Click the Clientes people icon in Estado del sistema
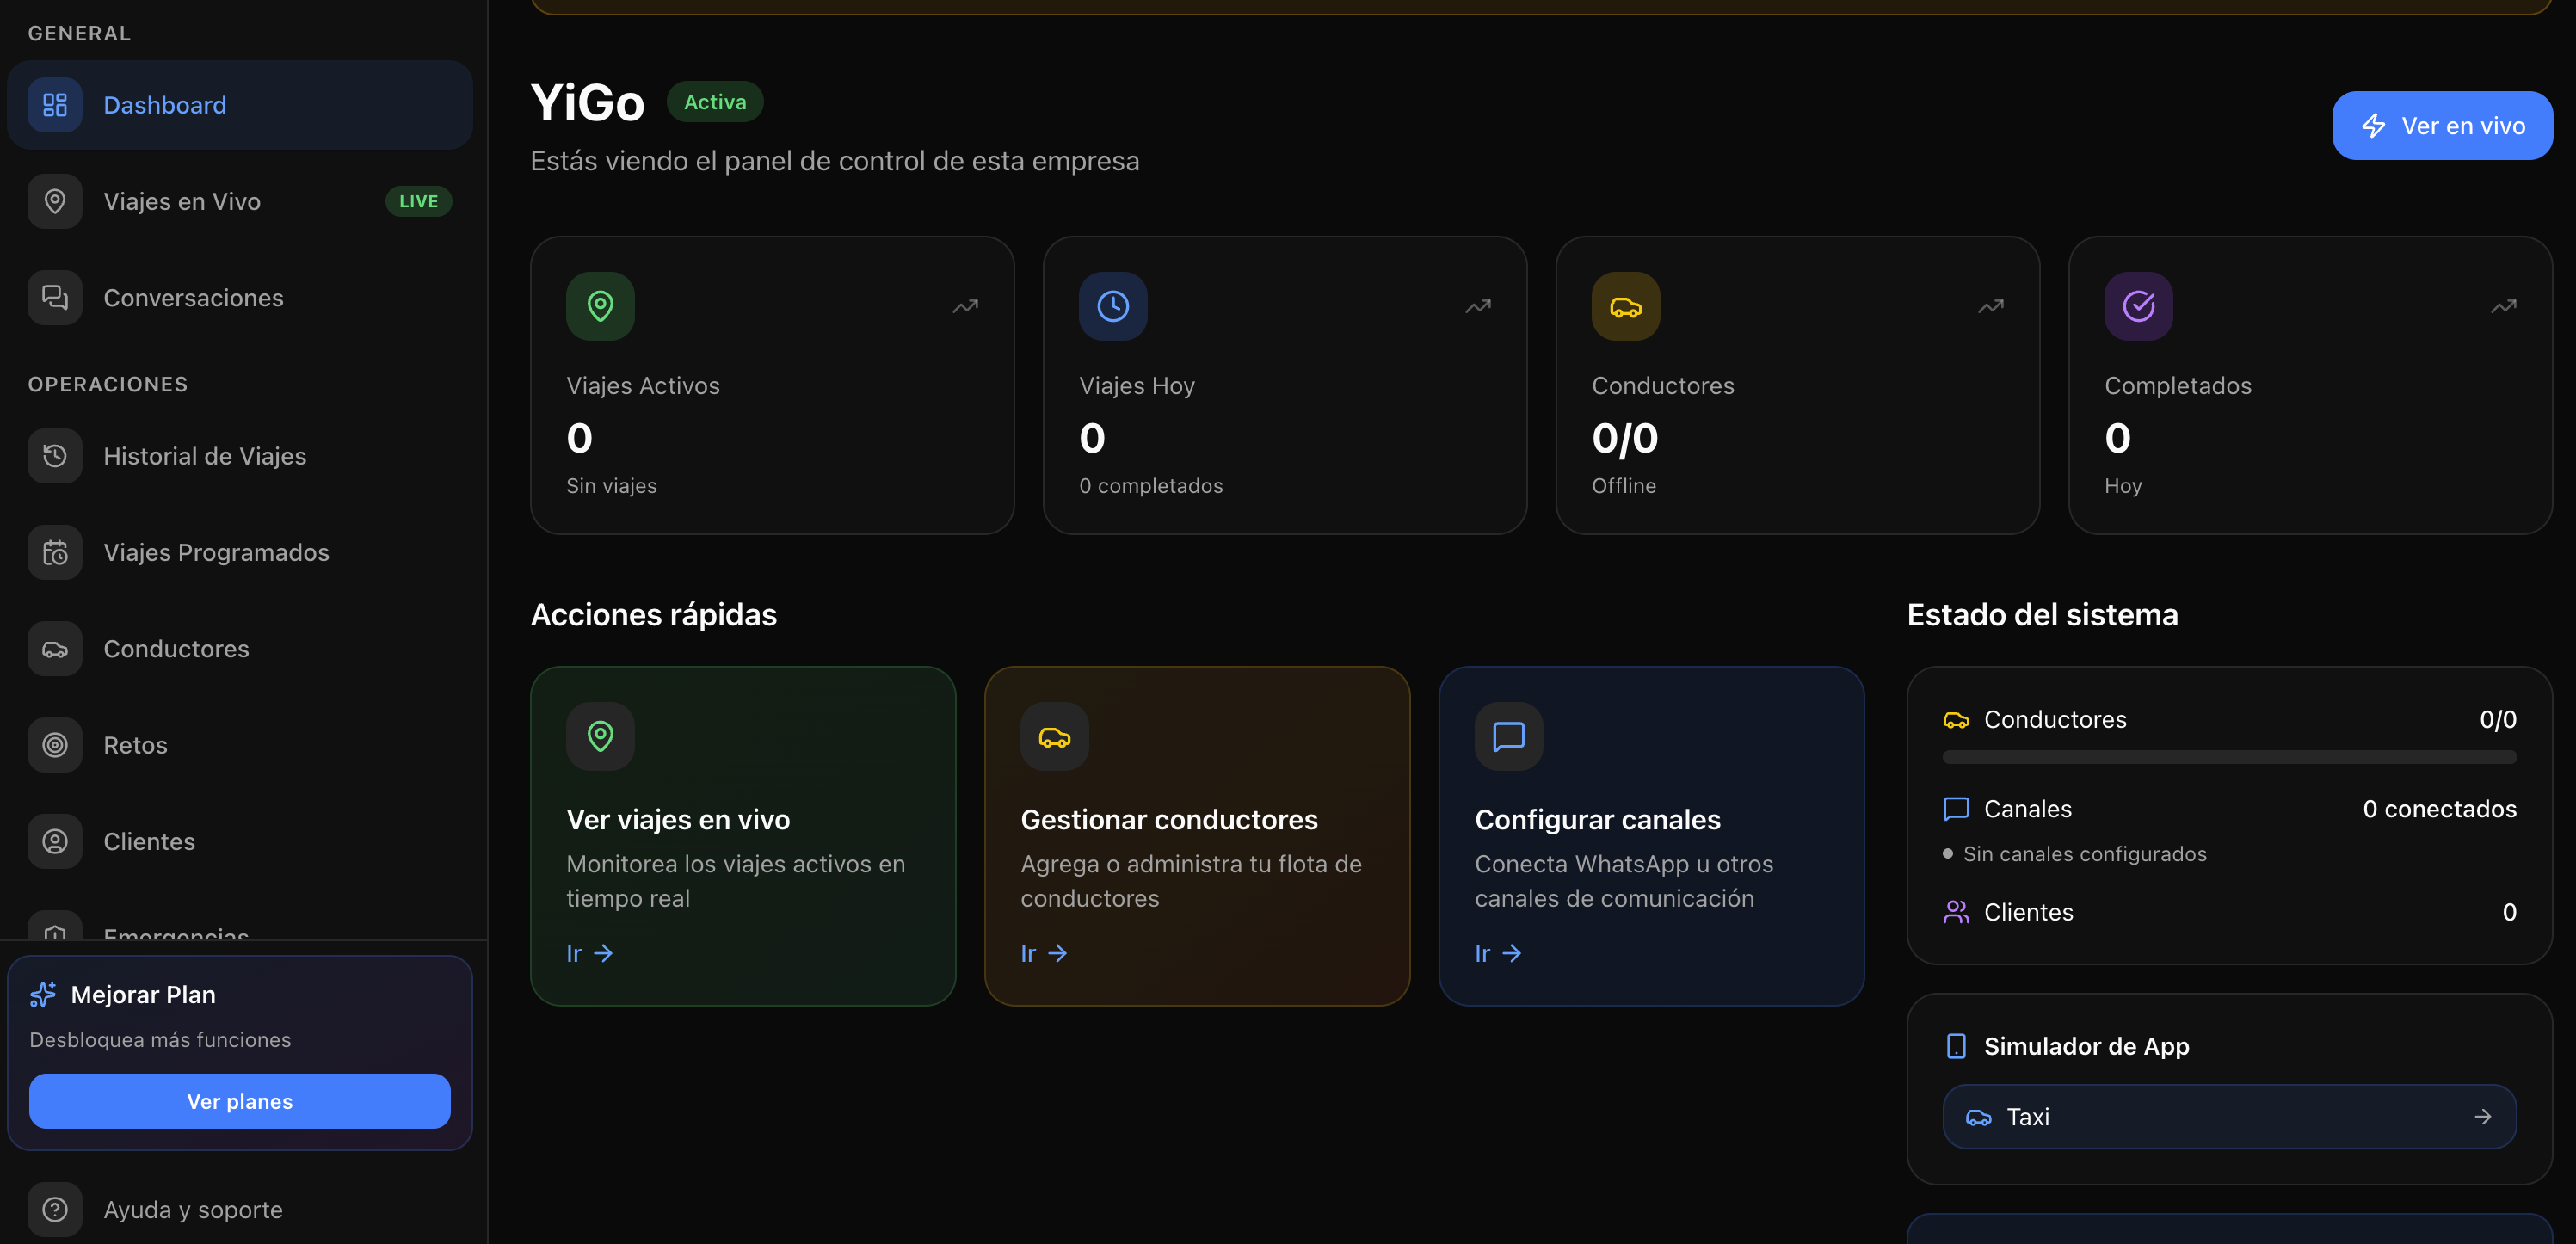 click(x=1956, y=912)
